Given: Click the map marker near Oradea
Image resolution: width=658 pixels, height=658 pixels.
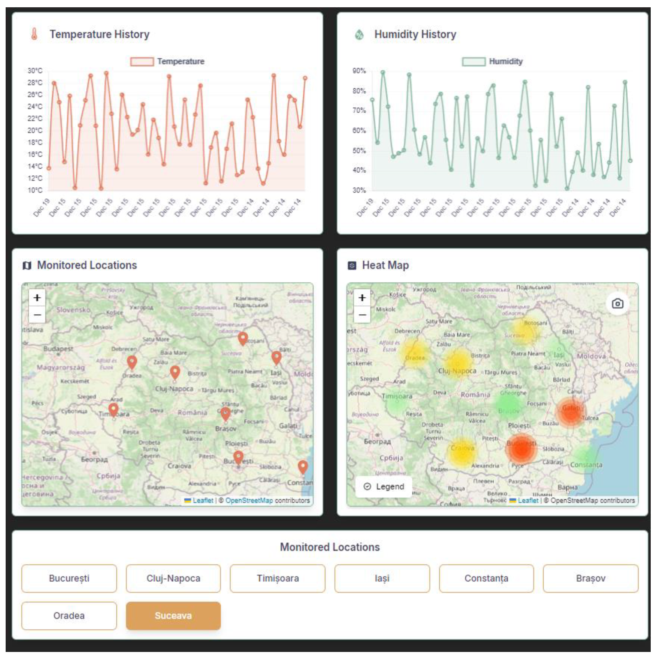Looking at the screenshot, I should pos(132,362).
